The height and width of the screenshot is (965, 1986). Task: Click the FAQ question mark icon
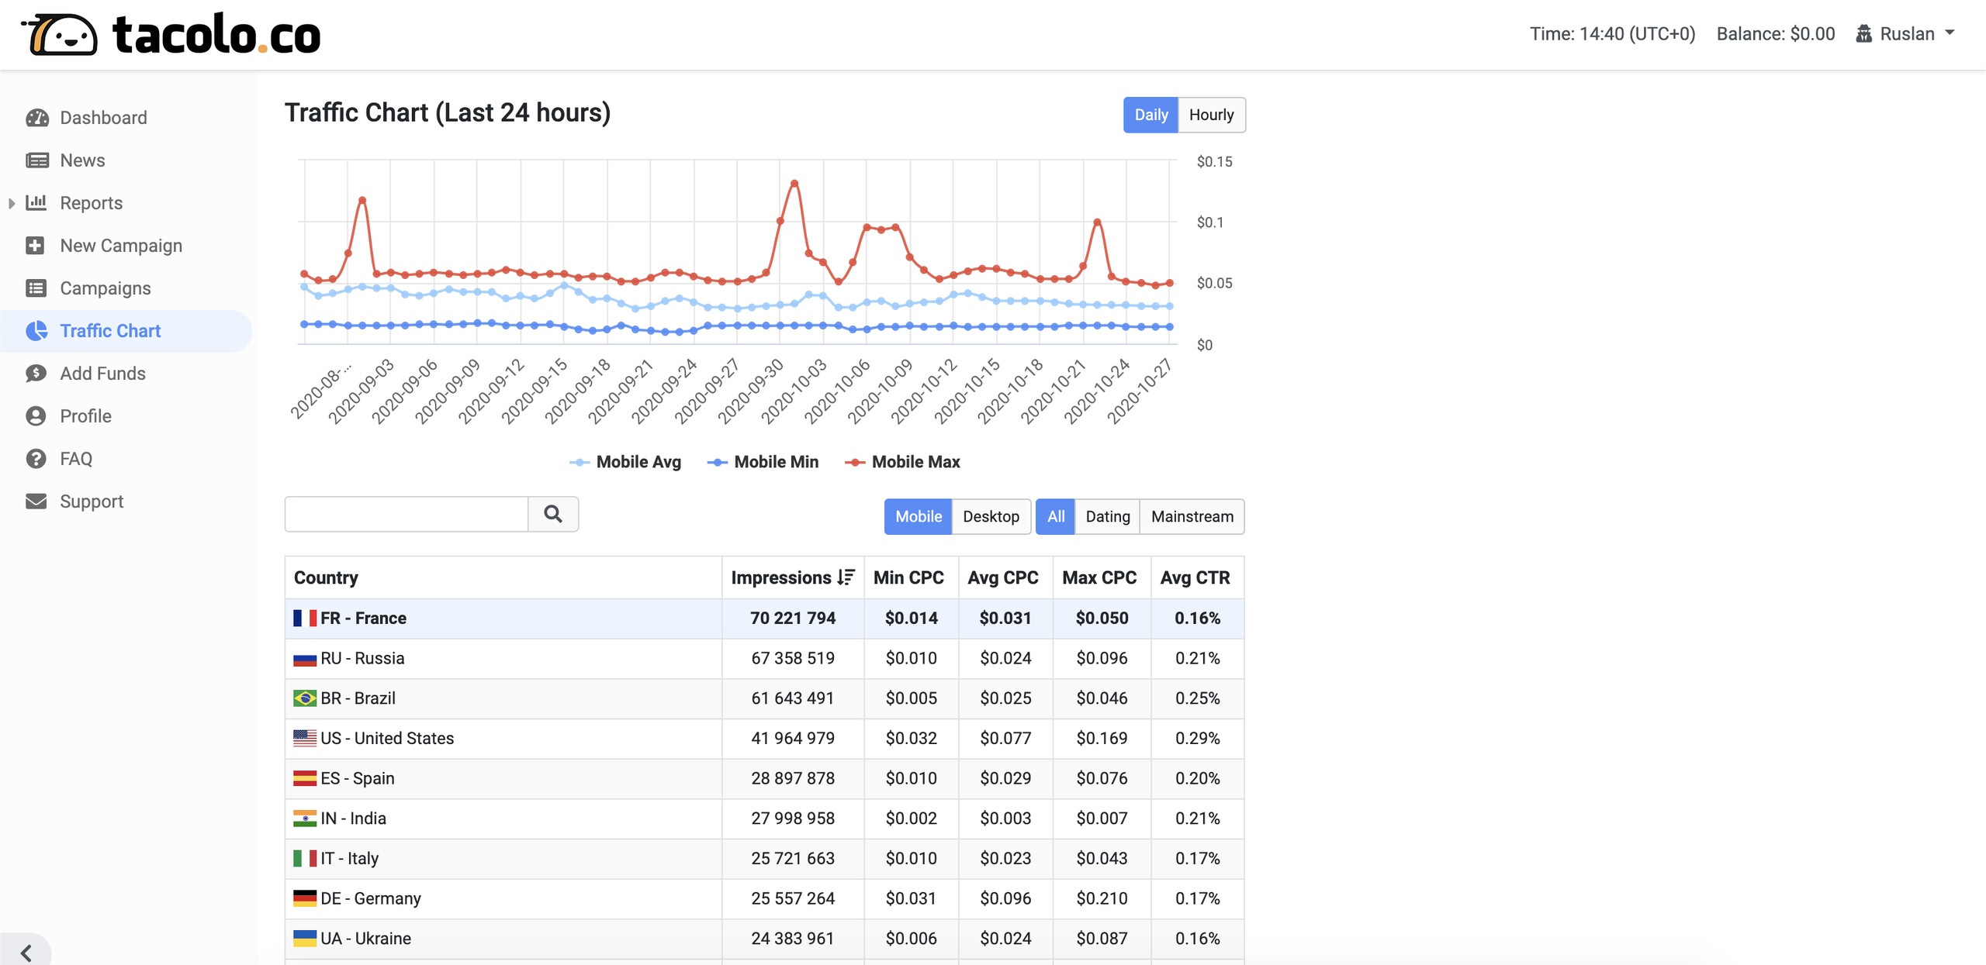[x=36, y=459]
